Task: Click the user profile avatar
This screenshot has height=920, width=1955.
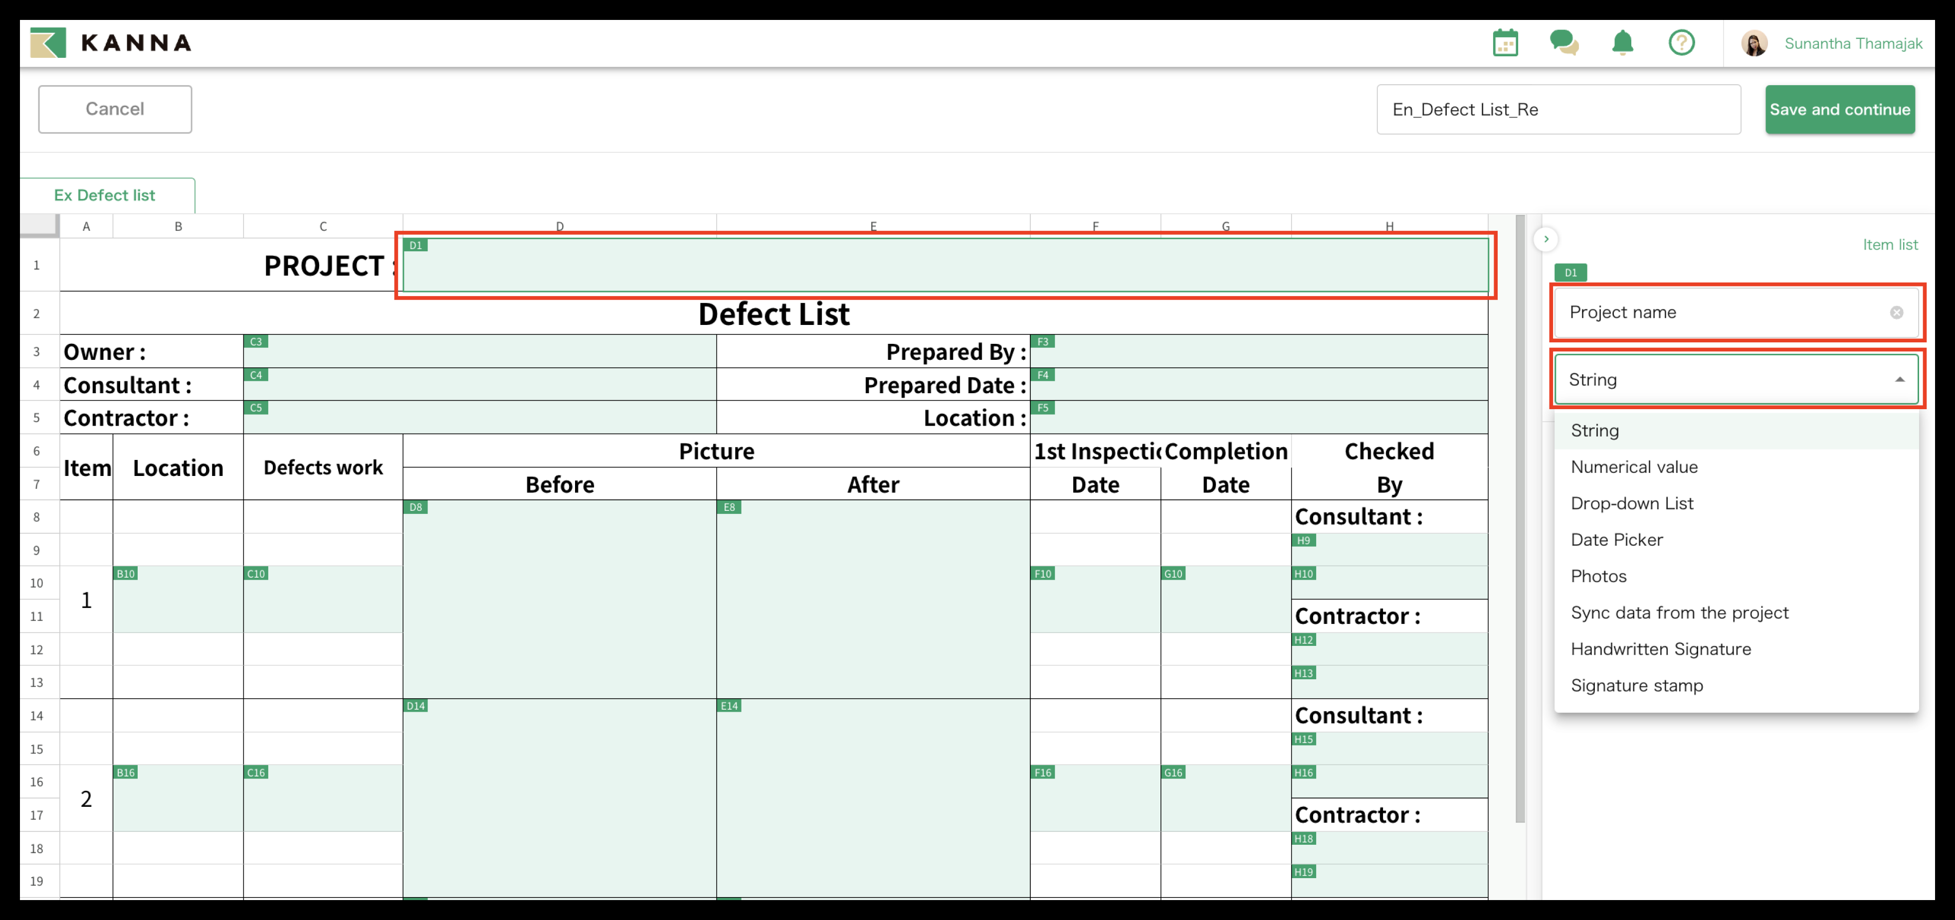Action: [1754, 44]
